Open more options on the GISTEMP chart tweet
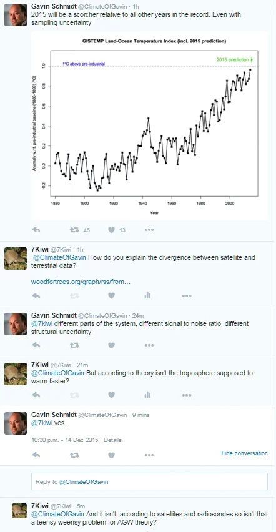 [149, 230]
